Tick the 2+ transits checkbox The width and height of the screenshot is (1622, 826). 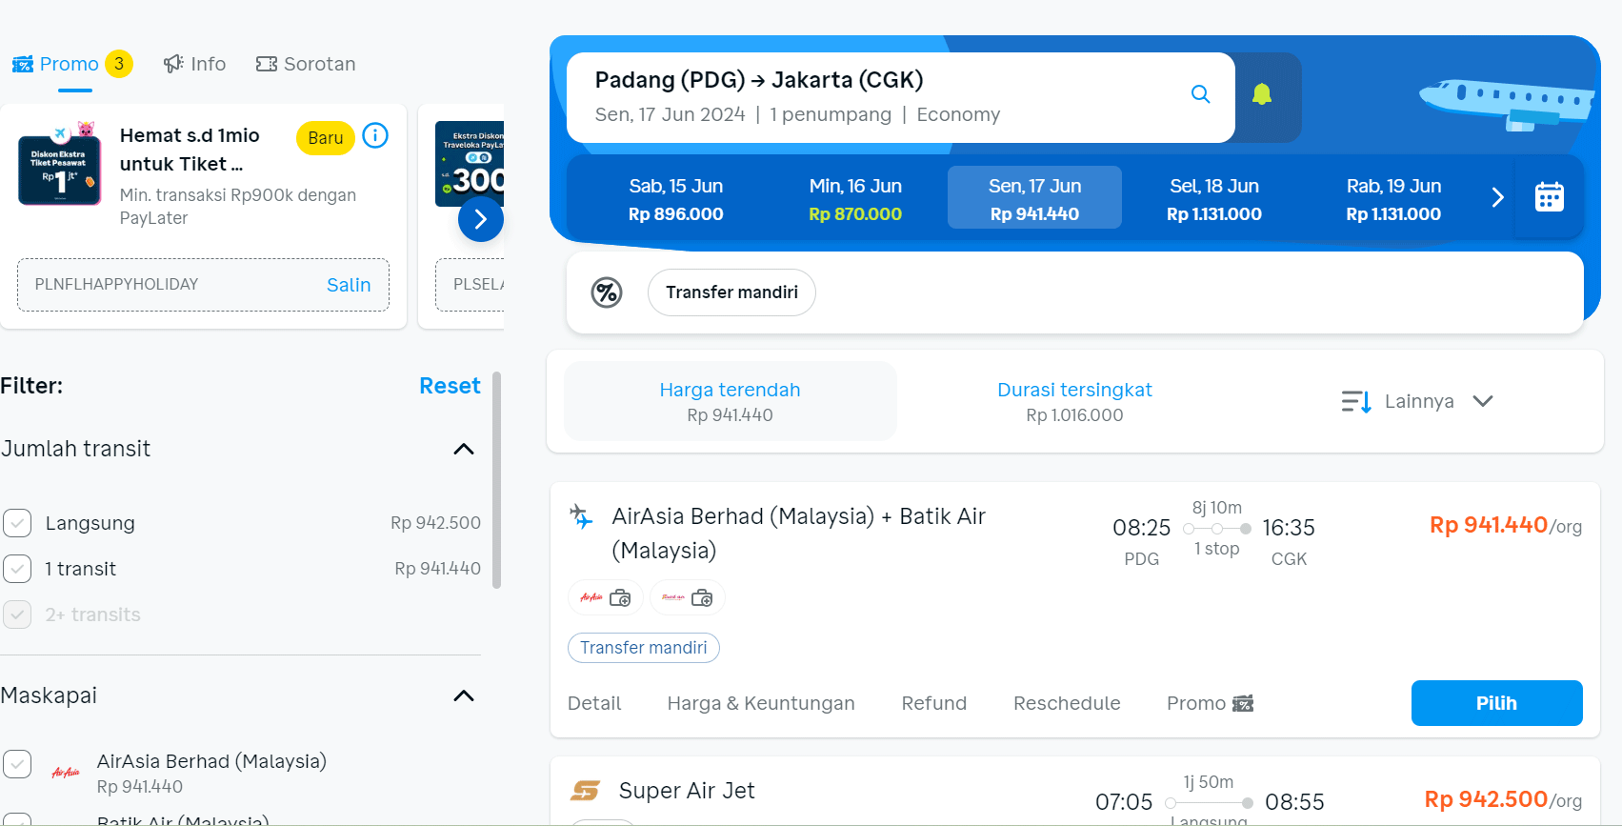tap(17, 614)
